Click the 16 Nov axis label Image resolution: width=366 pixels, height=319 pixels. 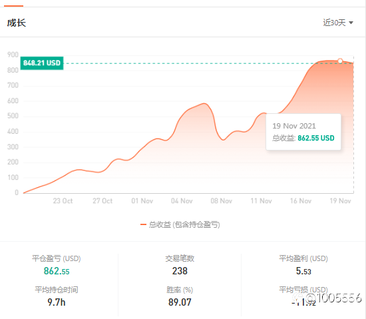pyautogui.click(x=301, y=201)
